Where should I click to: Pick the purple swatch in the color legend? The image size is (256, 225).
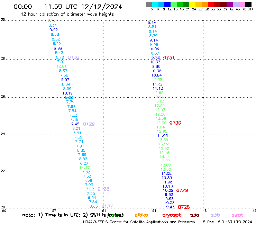coord(230,4)
